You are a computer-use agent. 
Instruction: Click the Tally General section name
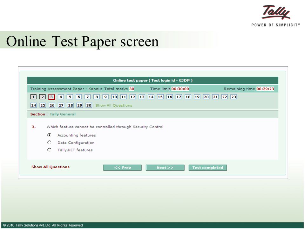63,114
